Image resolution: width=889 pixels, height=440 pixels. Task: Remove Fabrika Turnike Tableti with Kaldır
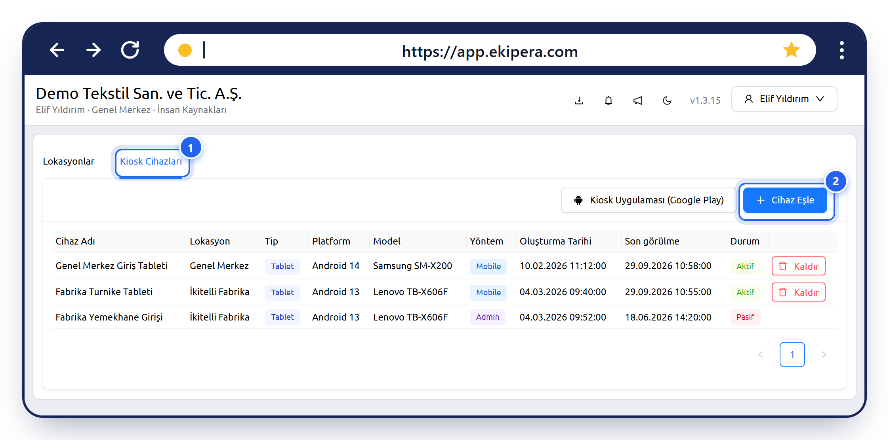coord(799,292)
